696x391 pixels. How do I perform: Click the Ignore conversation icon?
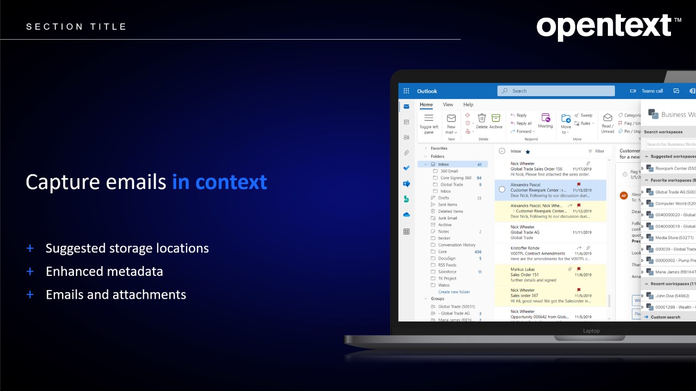(x=468, y=115)
